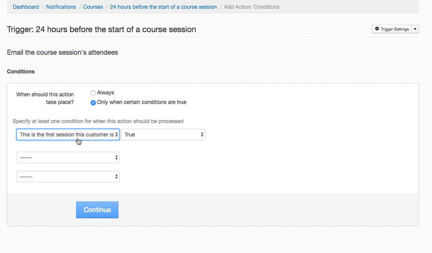This screenshot has height=253, width=432.
Task: Open the 'first session this customer' condition dropdown
Action: click(x=66, y=134)
